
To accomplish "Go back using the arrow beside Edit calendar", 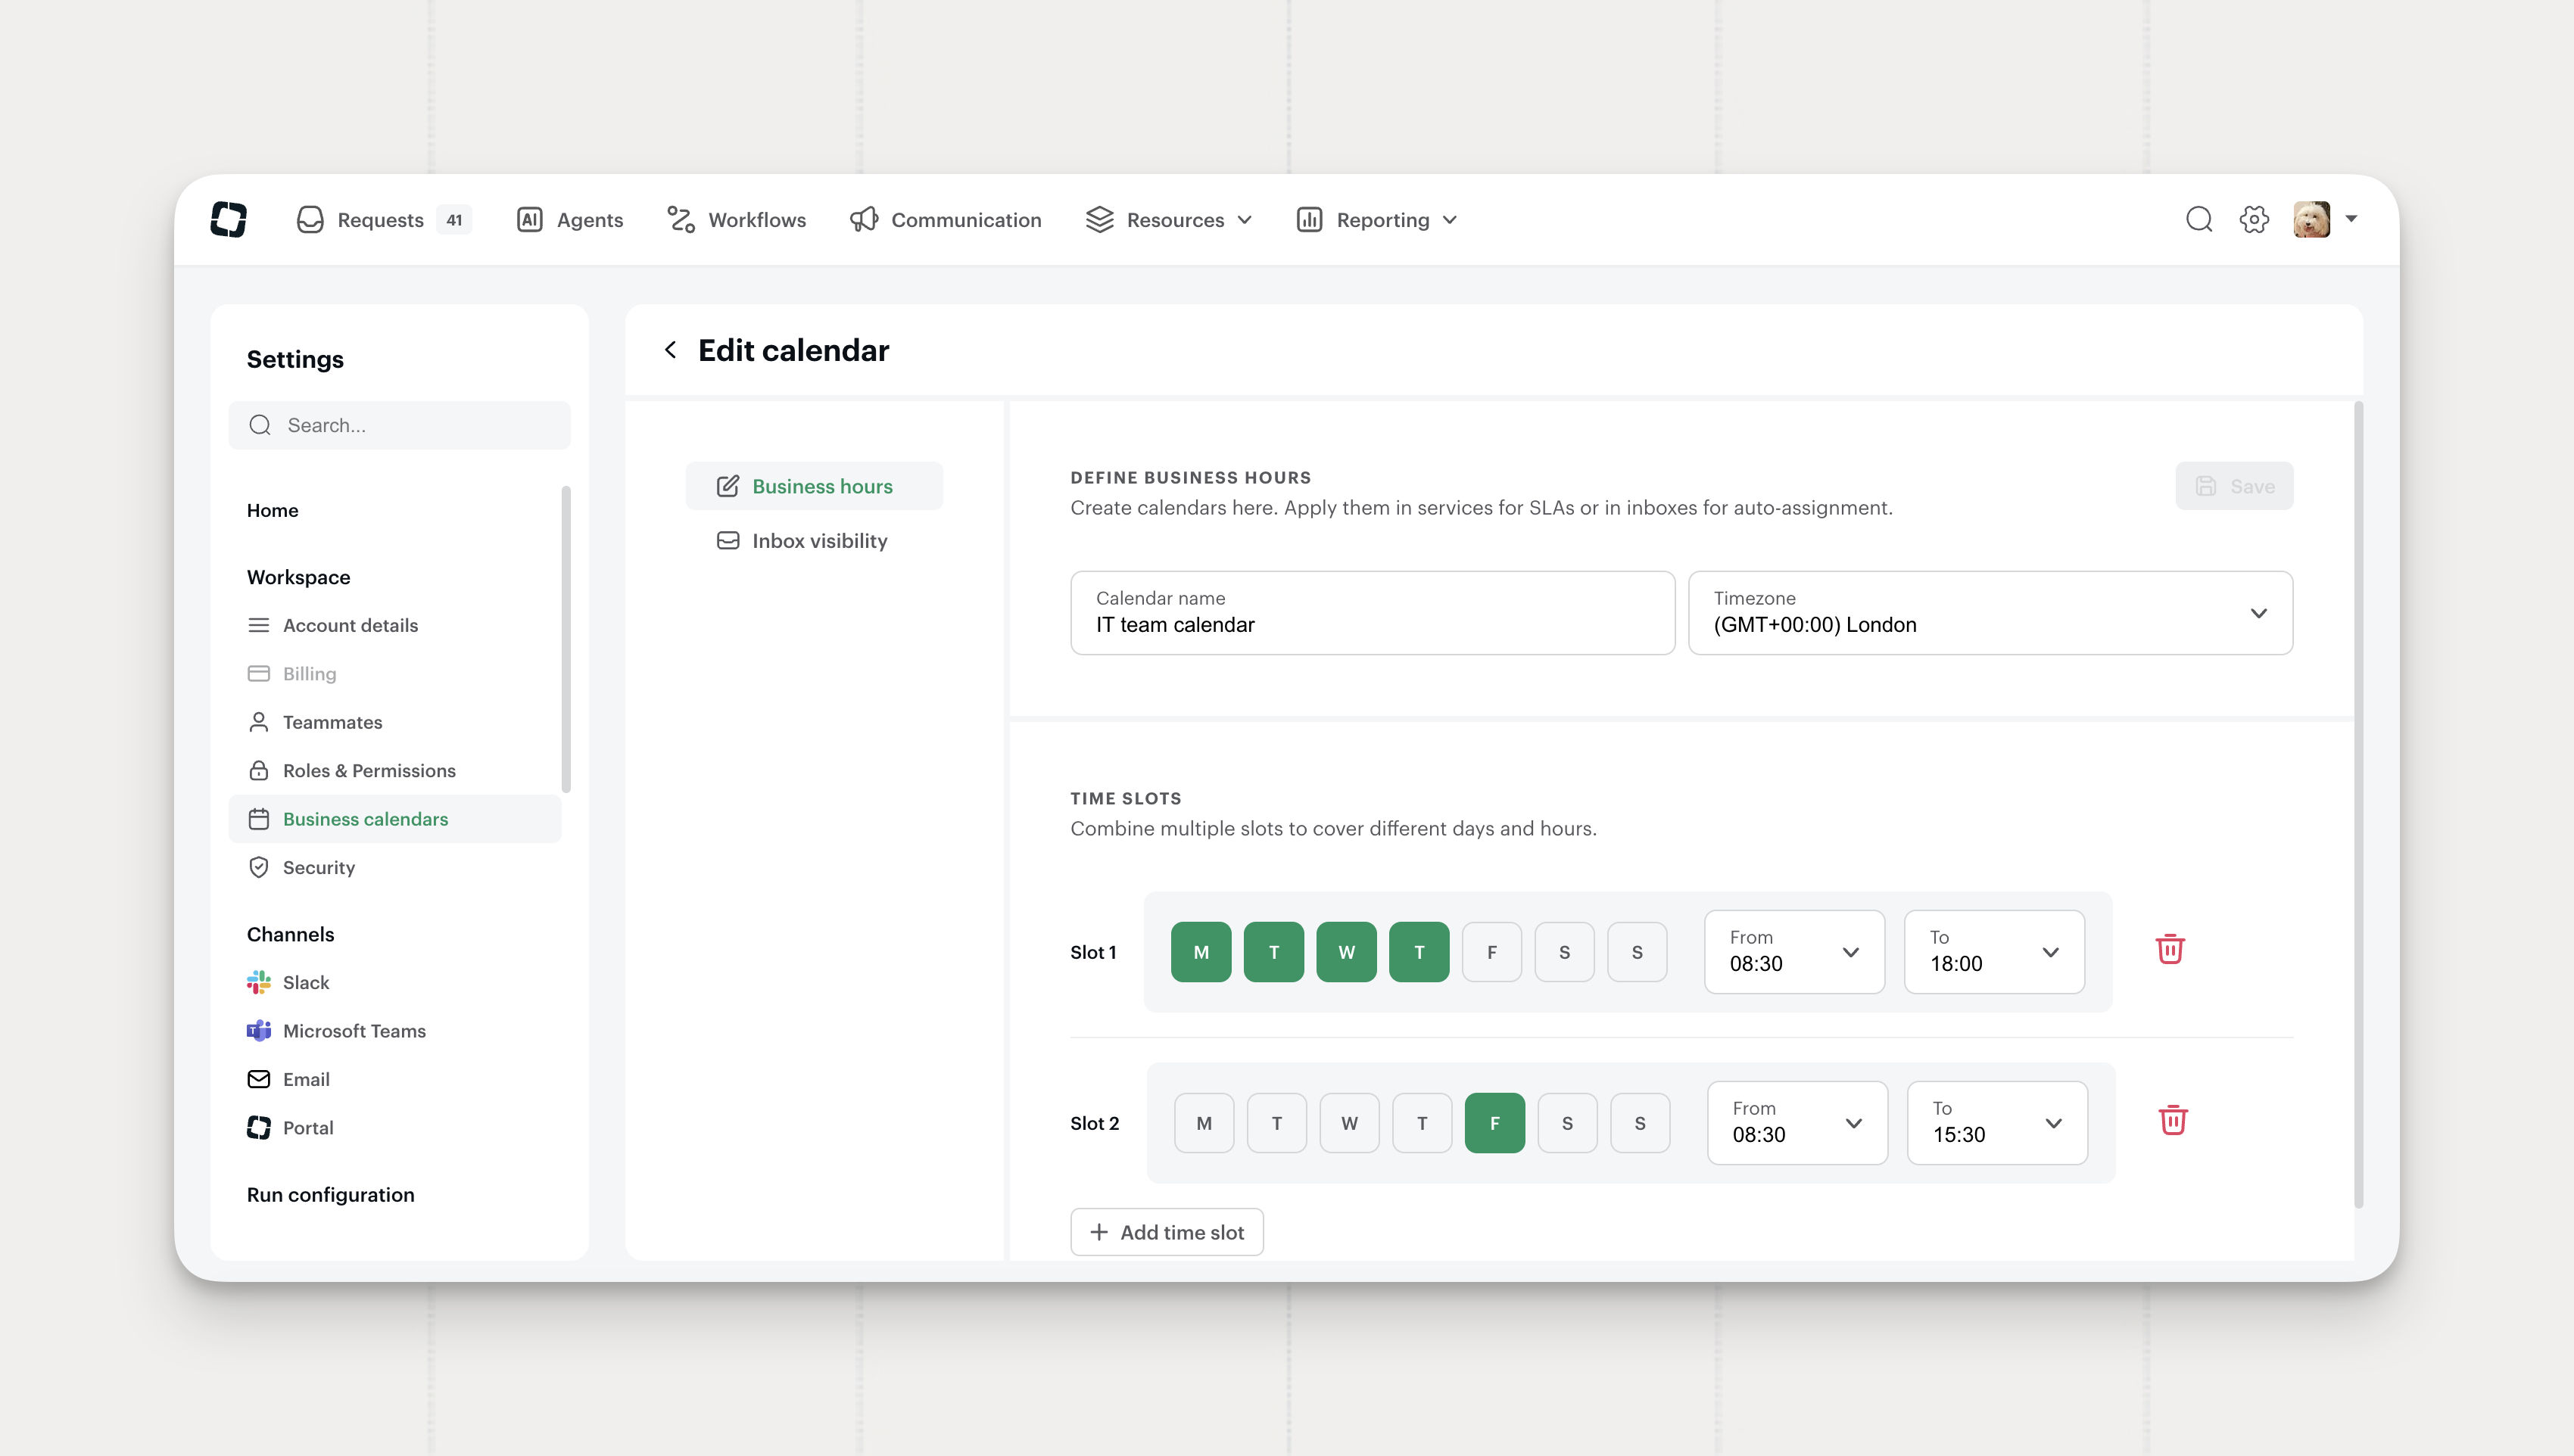I will 670,350.
